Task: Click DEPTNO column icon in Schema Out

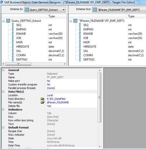Action: (80, 60)
